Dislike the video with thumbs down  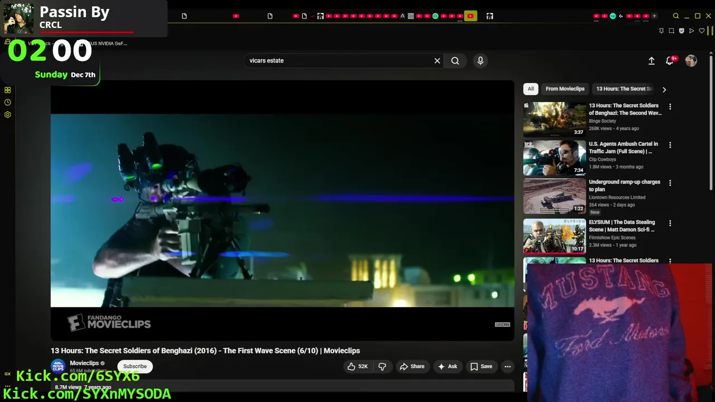point(383,366)
